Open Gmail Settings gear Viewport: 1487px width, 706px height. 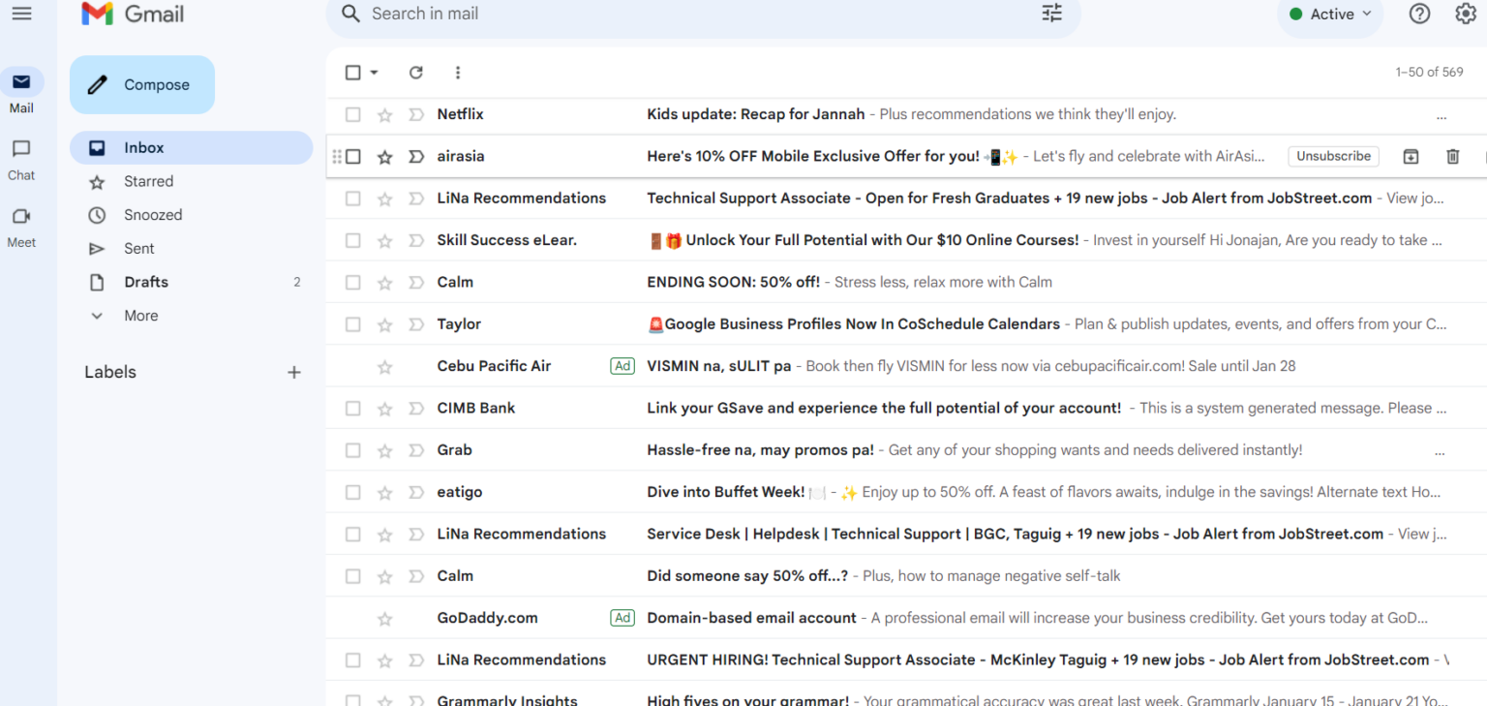coord(1465,14)
